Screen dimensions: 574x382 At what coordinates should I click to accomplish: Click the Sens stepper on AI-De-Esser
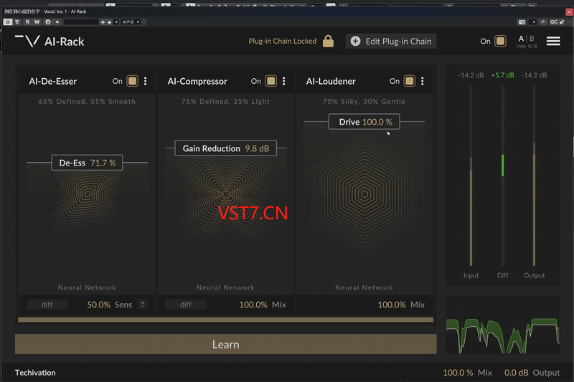tap(143, 304)
